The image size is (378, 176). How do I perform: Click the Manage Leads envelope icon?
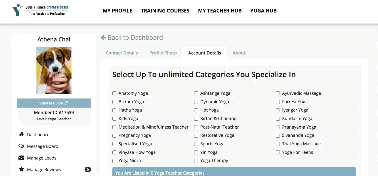pyautogui.click(x=21, y=158)
